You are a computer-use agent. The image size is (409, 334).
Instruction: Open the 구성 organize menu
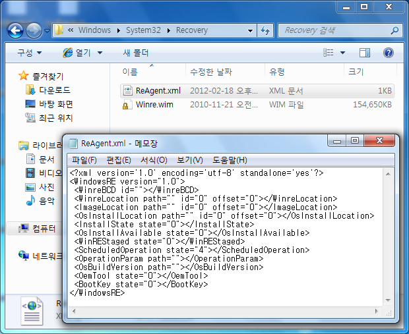[30, 53]
